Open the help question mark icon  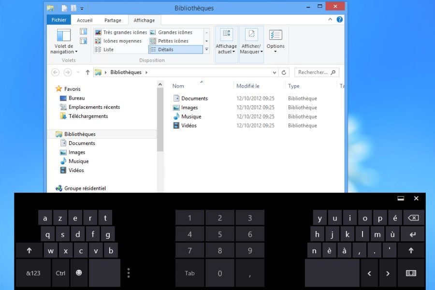pos(340,20)
